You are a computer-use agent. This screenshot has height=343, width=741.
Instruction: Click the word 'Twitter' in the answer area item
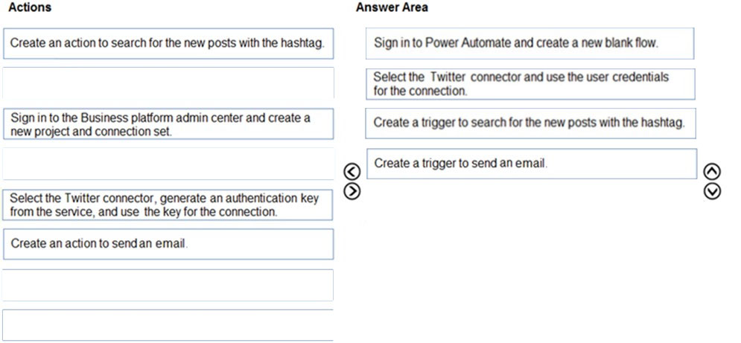(x=448, y=77)
